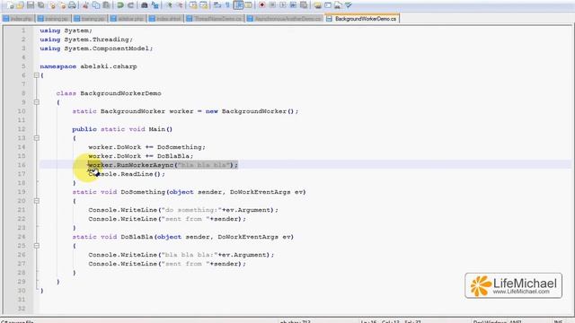Collapse the DoSomething fold at line 20
The image size is (575, 323).
coord(36,201)
